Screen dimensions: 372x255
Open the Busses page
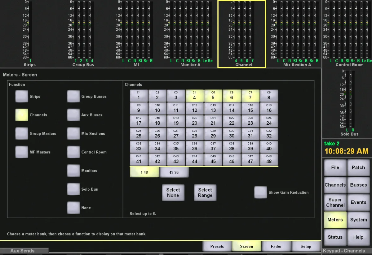[x=358, y=185]
